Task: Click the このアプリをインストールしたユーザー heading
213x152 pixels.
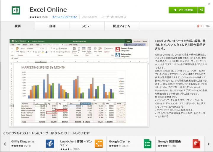Action: coord(47,133)
